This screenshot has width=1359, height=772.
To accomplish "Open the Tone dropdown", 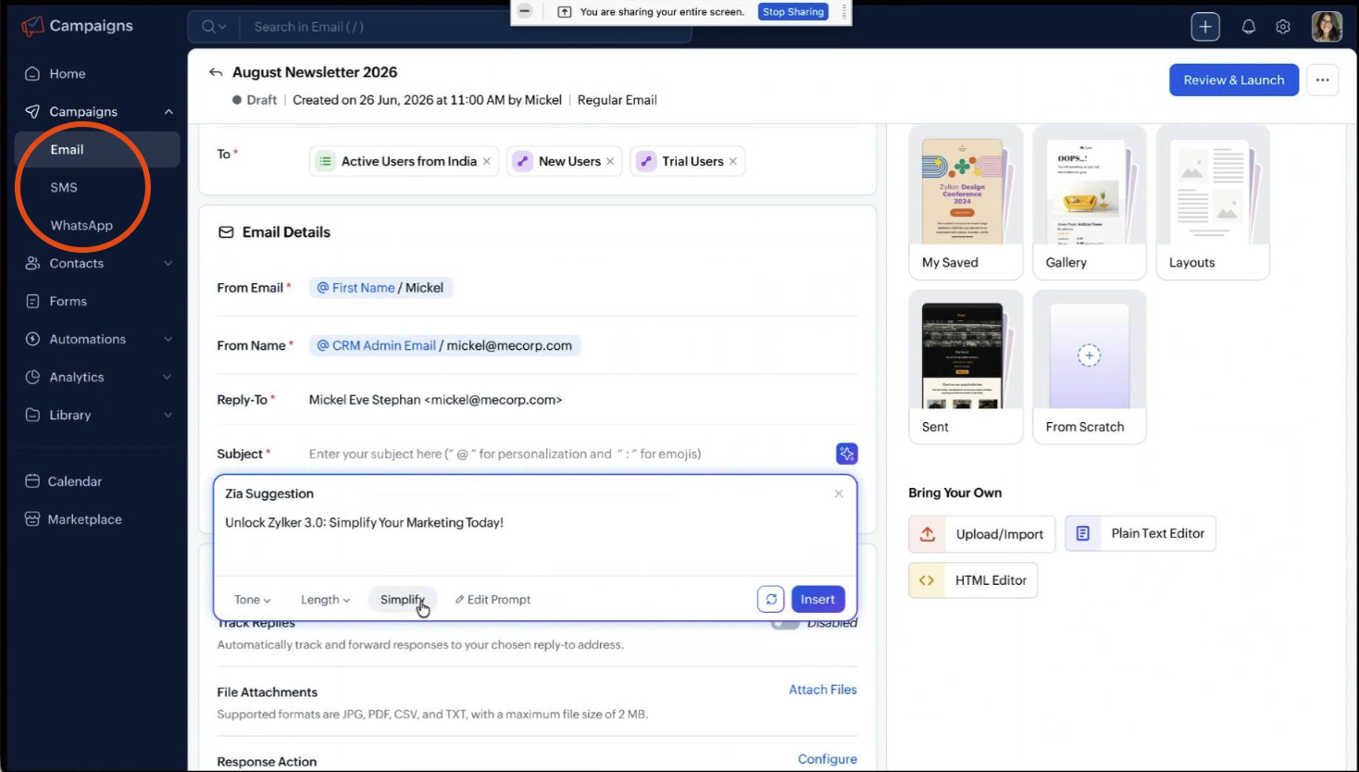I will tap(253, 600).
